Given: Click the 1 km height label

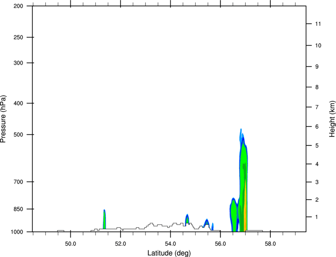Looking at the screenshot, I should (317, 217).
